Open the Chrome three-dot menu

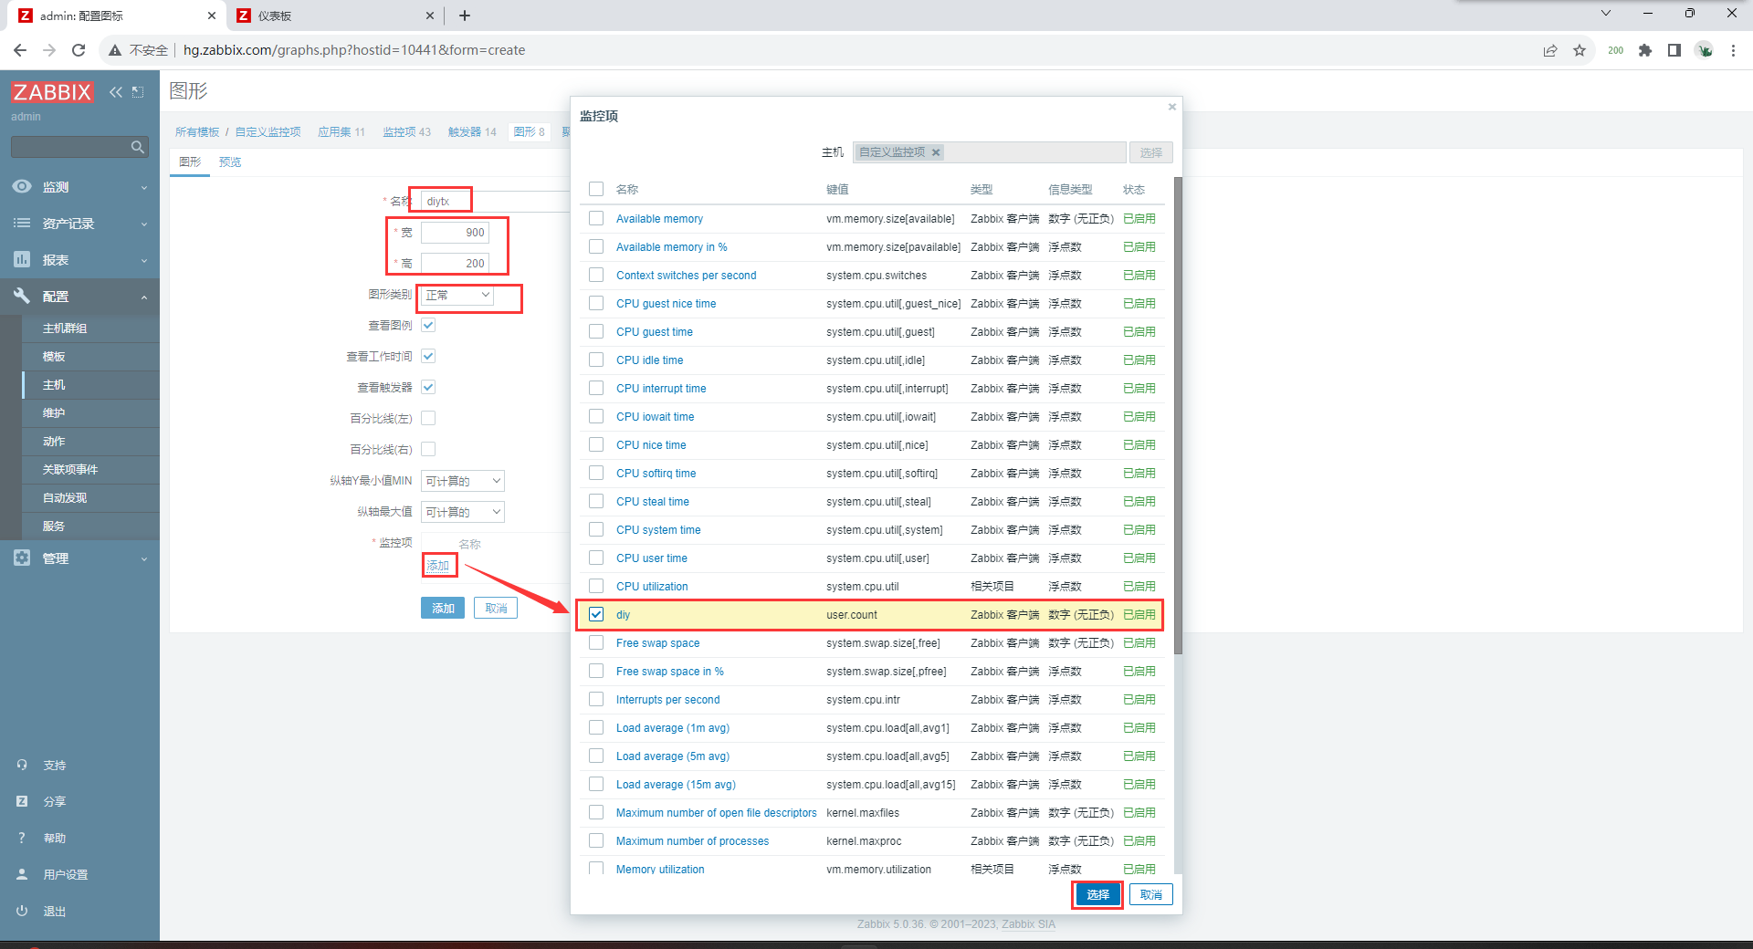tap(1733, 50)
